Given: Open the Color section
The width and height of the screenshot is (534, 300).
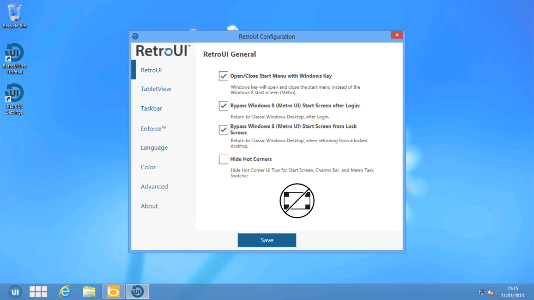Looking at the screenshot, I should [x=148, y=167].
